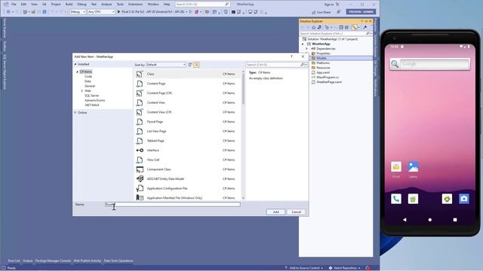
Task: Open the Any CPU platform dropdown
Action: 101,12
